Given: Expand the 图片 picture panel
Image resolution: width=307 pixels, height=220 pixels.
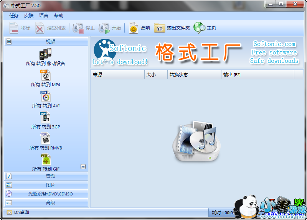Looking at the screenshot, I should click(46, 185).
